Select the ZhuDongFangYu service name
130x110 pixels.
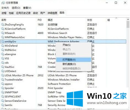pyautogui.click(x=14, y=25)
